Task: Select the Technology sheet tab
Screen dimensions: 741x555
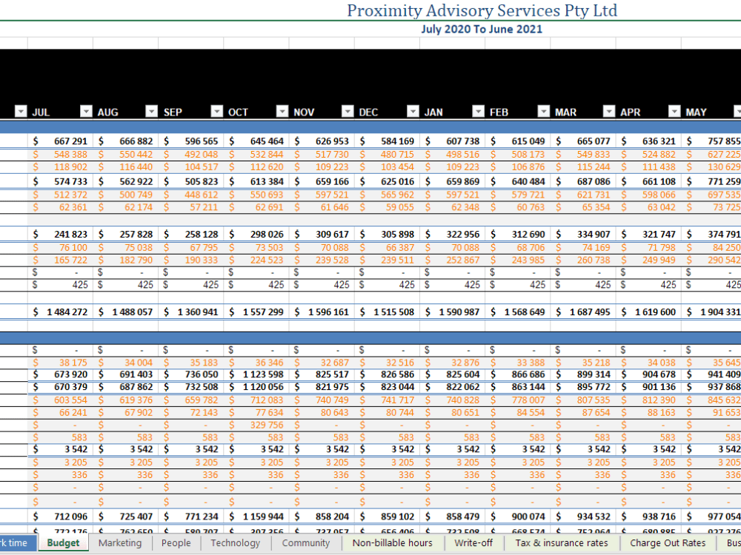Action: [x=235, y=542]
